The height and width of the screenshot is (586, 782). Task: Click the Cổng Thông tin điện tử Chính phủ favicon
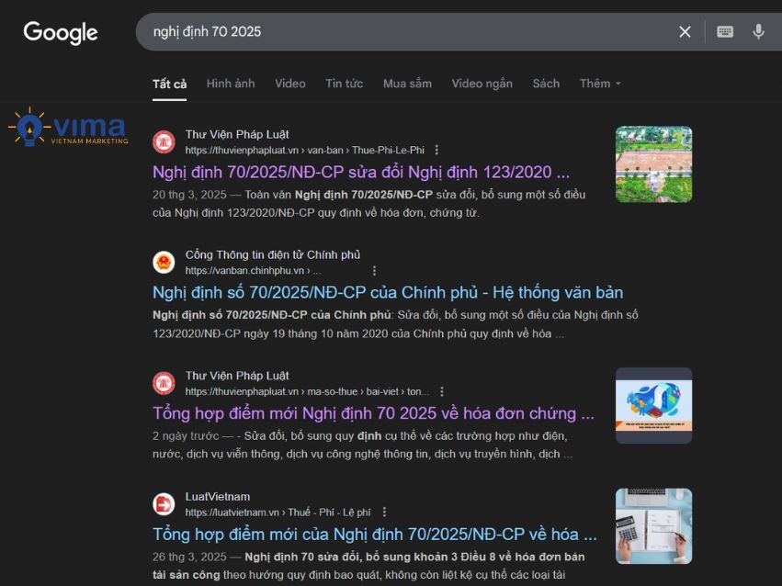[164, 263]
